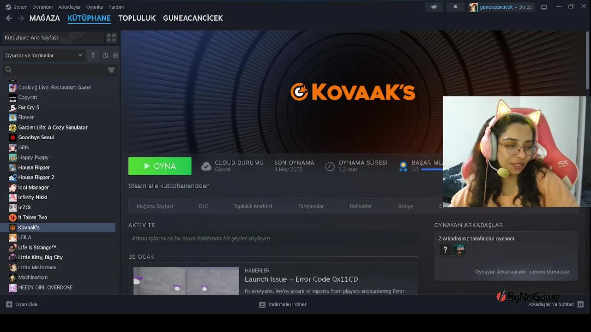Open the announcements megaphone icon
The width and height of the screenshot is (591, 332).
click(434, 7)
